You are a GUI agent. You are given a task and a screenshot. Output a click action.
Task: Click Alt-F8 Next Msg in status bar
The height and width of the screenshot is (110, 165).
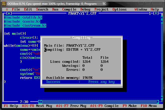37,106
